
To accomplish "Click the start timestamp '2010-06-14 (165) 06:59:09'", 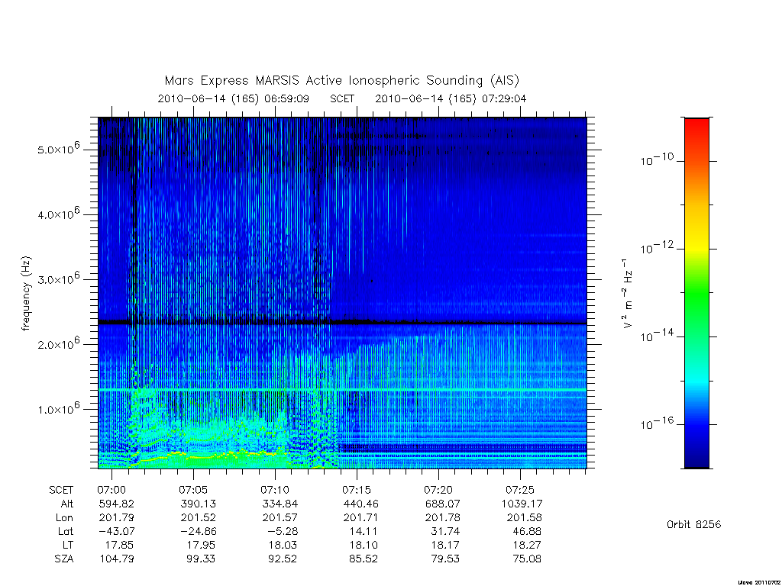I will (x=234, y=98).
